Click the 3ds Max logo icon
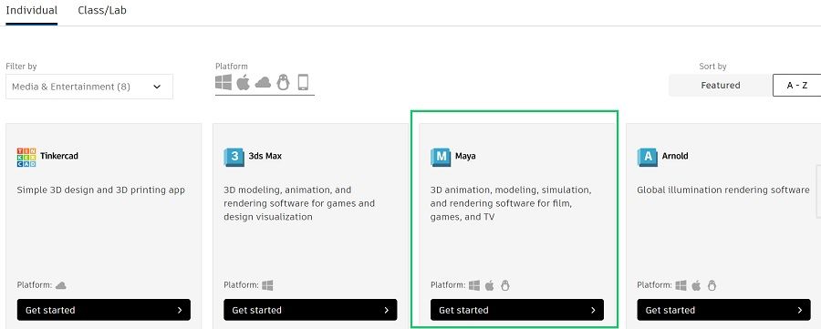Viewport: 821px width, 329px height. coord(234,157)
